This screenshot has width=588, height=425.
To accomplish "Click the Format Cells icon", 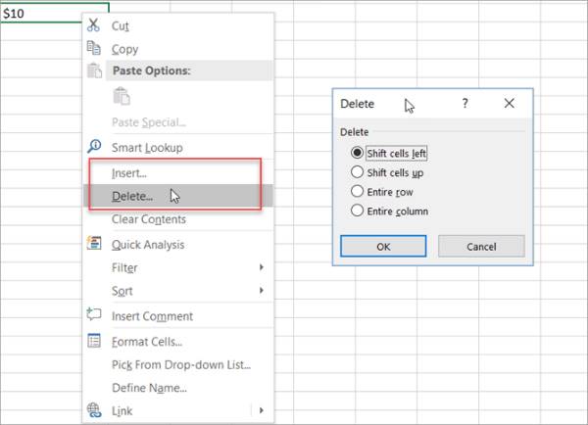I will click(94, 341).
